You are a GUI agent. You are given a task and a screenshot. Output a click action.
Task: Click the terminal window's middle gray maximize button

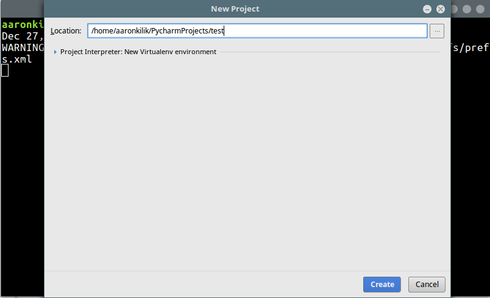pos(467,9)
